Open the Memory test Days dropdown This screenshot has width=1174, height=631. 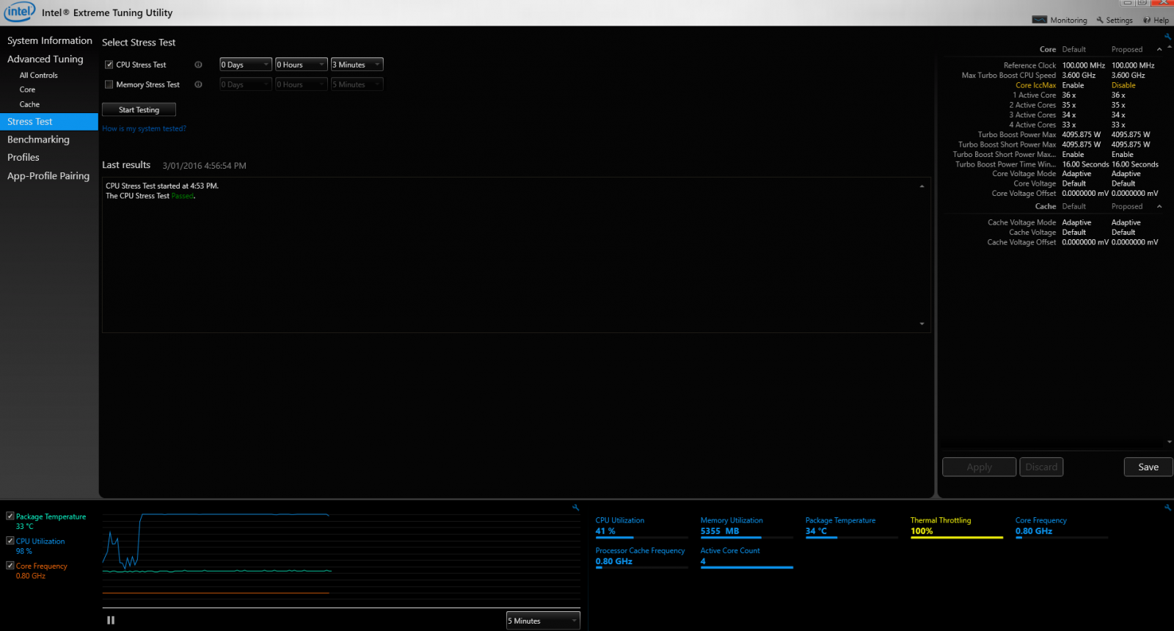coord(246,84)
